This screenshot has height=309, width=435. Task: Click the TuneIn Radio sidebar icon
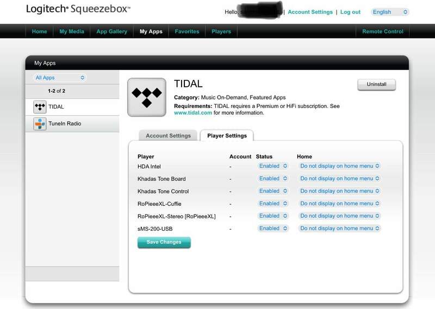tap(40, 124)
